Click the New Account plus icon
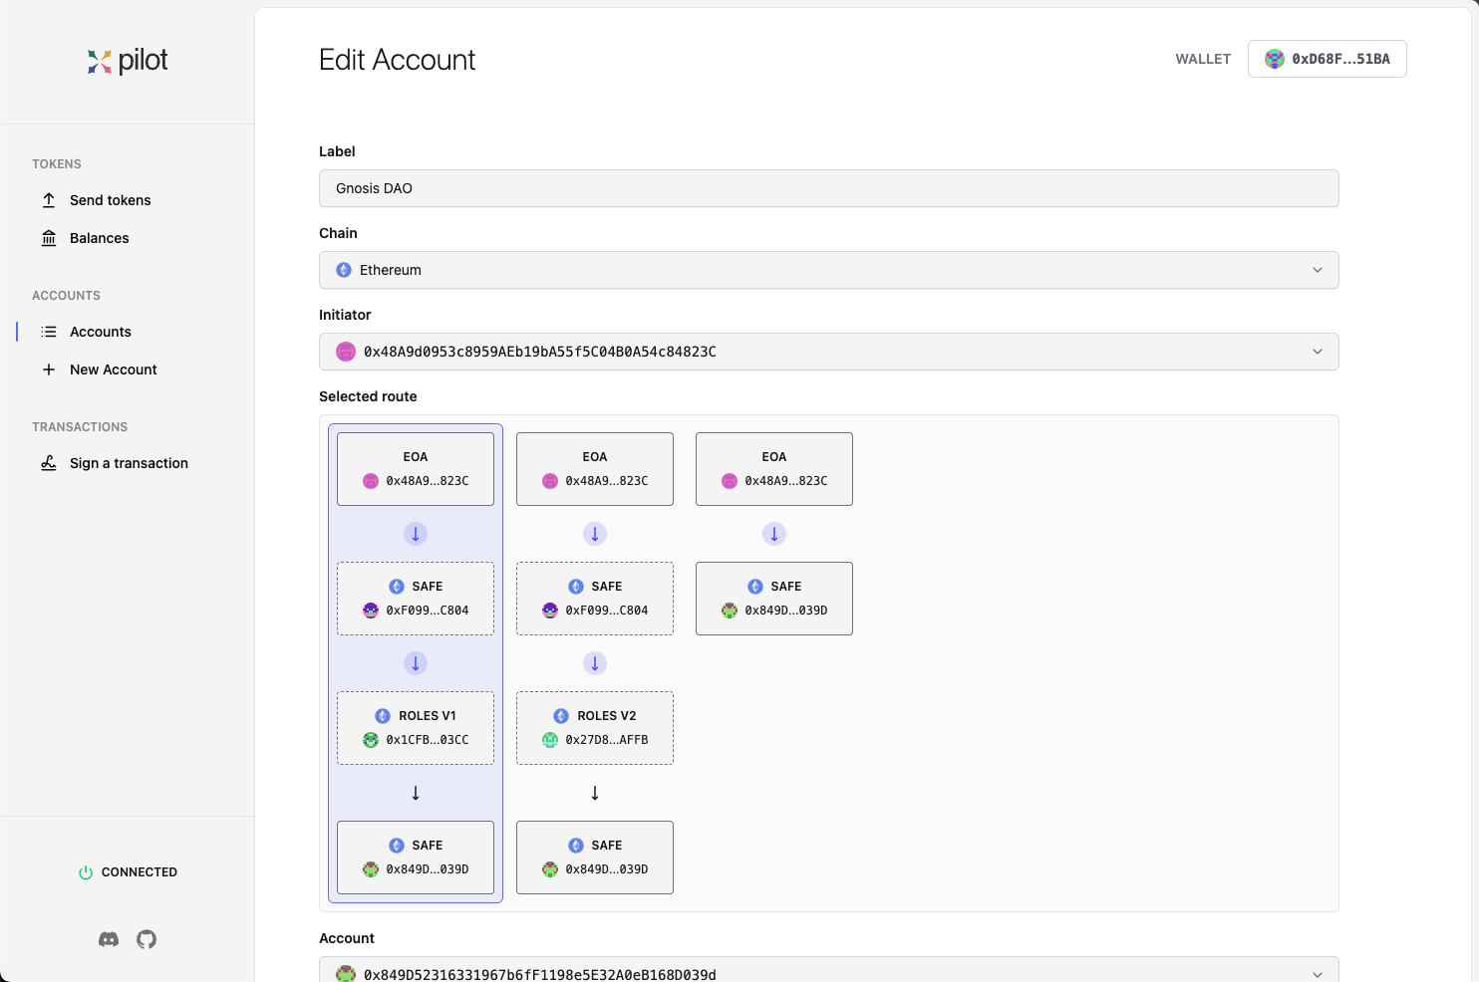1479x982 pixels. click(x=49, y=369)
